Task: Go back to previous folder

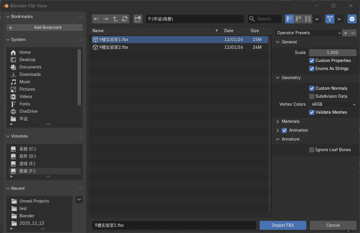Action: pyautogui.click(x=96, y=19)
